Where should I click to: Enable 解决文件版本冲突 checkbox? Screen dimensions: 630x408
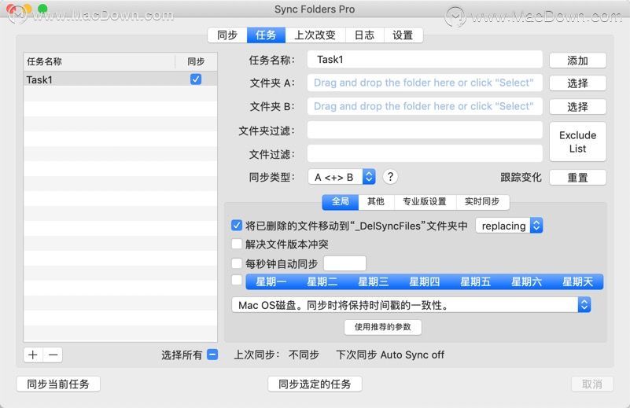pyautogui.click(x=237, y=244)
